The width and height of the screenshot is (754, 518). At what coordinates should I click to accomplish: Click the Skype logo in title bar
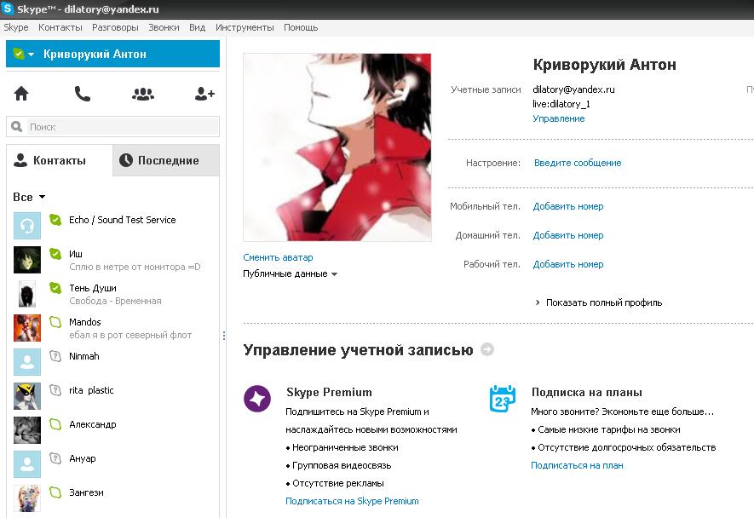[x=8, y=9]
